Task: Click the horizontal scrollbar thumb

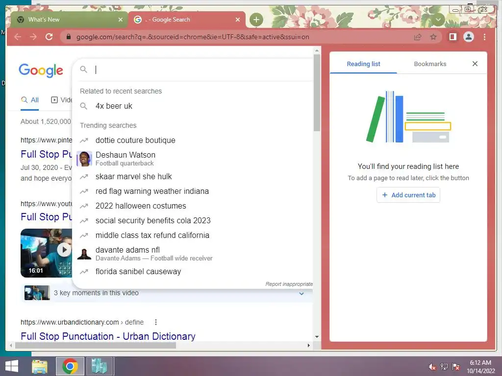Action: click(96, 345)
